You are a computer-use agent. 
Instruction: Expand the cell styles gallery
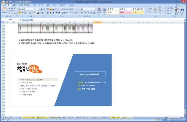pos(145,13)
